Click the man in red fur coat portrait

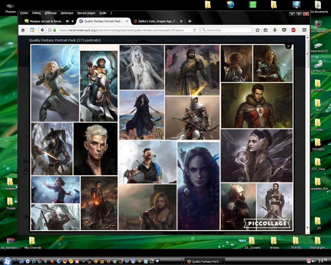click(257, 106)
